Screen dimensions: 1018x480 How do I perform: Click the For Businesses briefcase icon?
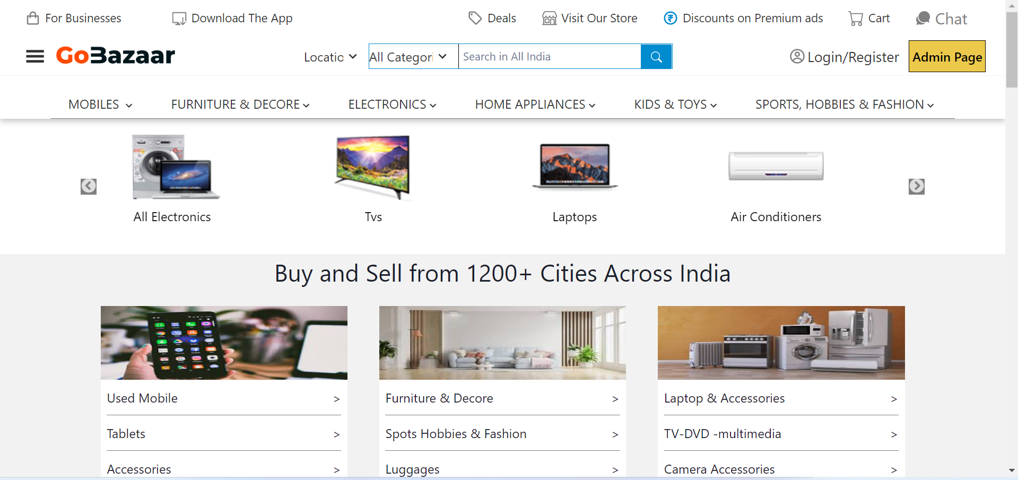click(33, 18)
